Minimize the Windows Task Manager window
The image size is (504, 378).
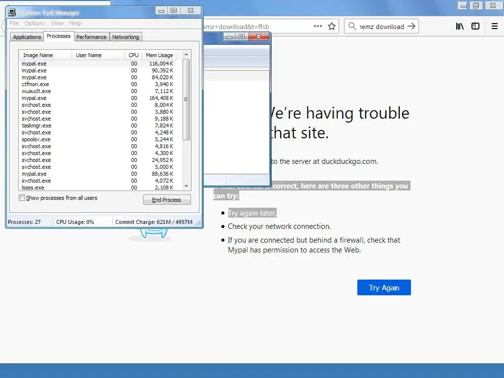(x=161, y=11)
